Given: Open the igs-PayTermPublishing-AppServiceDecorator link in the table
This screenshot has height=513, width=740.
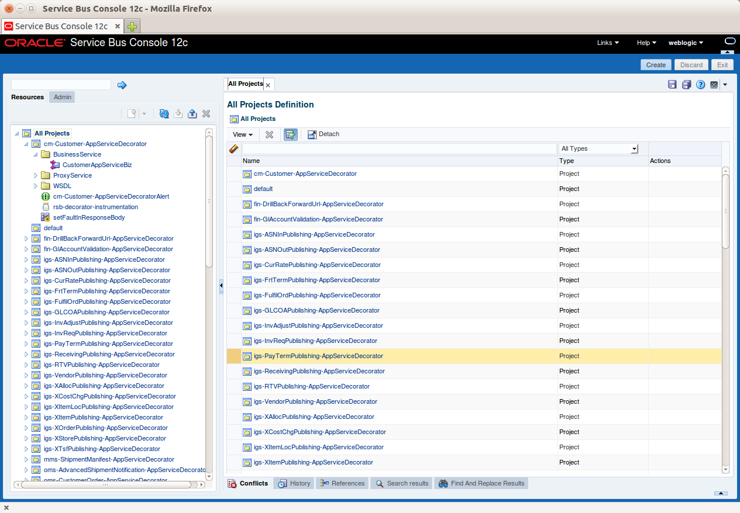Looking at the screenshot, I should point(318,356).
